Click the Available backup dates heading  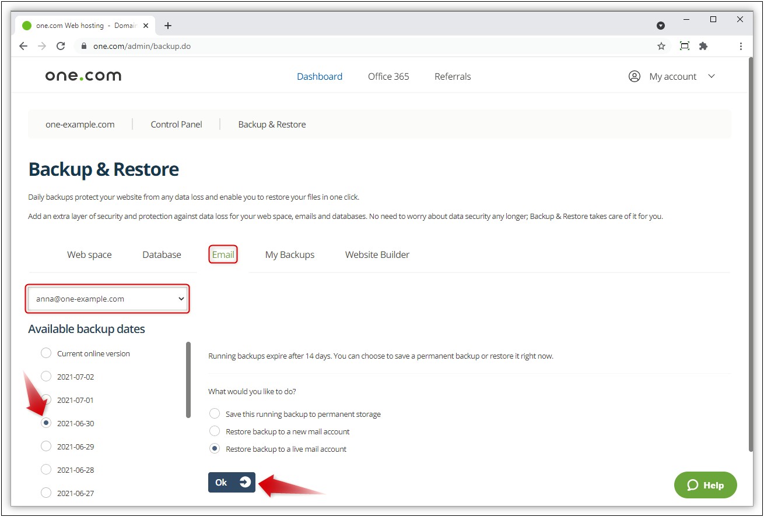click(86, 329)
